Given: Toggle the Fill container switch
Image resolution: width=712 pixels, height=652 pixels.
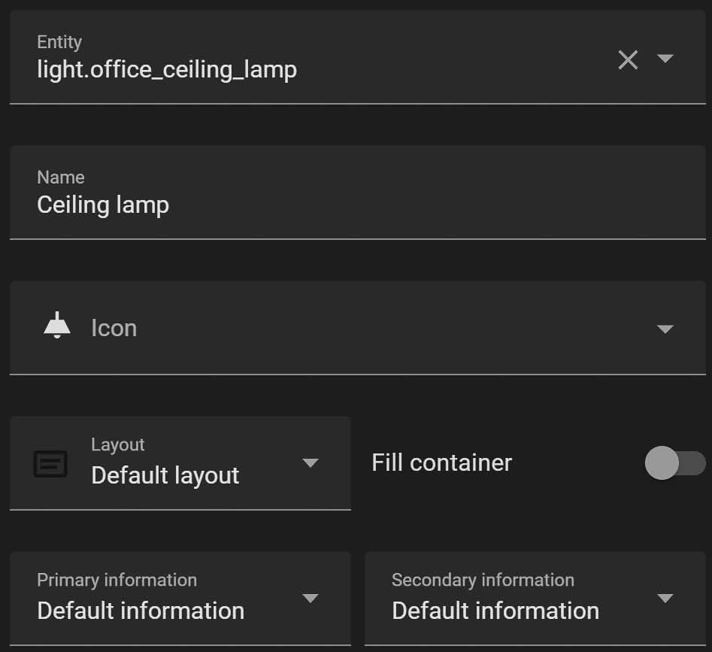Looking at the screenshot, I should click(674, 462).
